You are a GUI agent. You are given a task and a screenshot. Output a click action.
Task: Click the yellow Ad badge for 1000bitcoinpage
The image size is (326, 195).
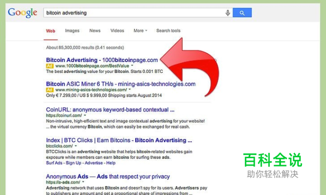(49, 66)
